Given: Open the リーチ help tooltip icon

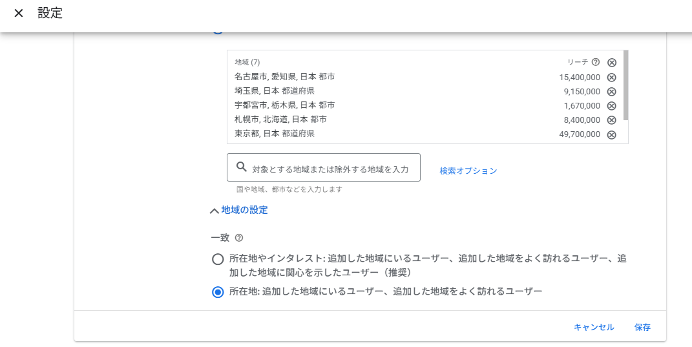Looking at the screenshot, I should click(x=596, y=62).
